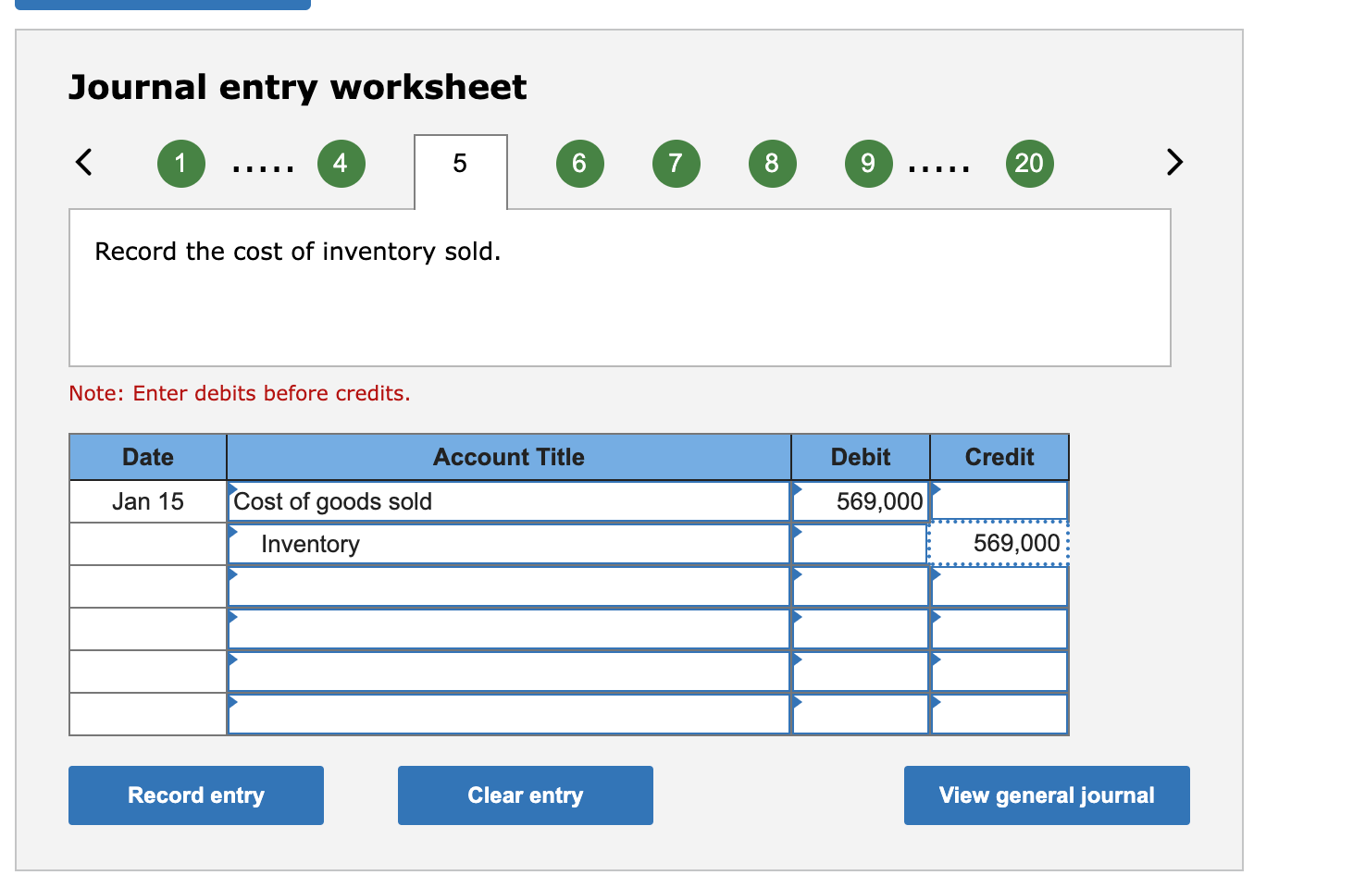Switch to journal entry tab 5
The width and height of the screenshot is (1353, 875).
460,163
